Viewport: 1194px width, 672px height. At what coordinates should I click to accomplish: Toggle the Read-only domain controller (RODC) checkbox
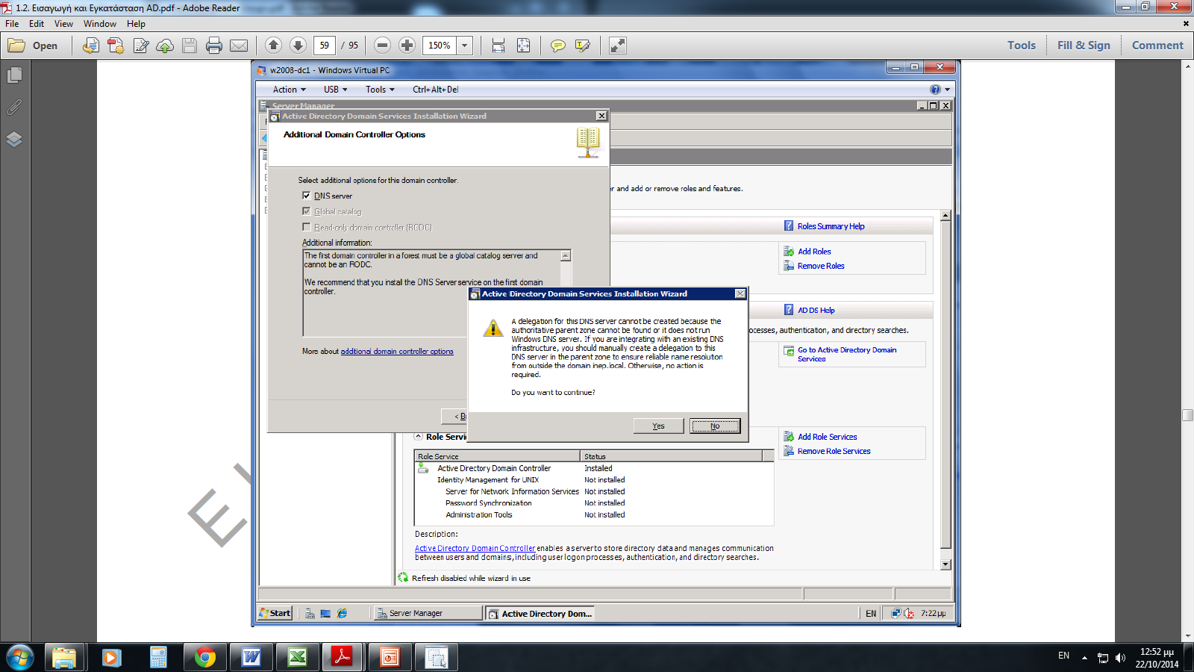(x=306, y=227)
